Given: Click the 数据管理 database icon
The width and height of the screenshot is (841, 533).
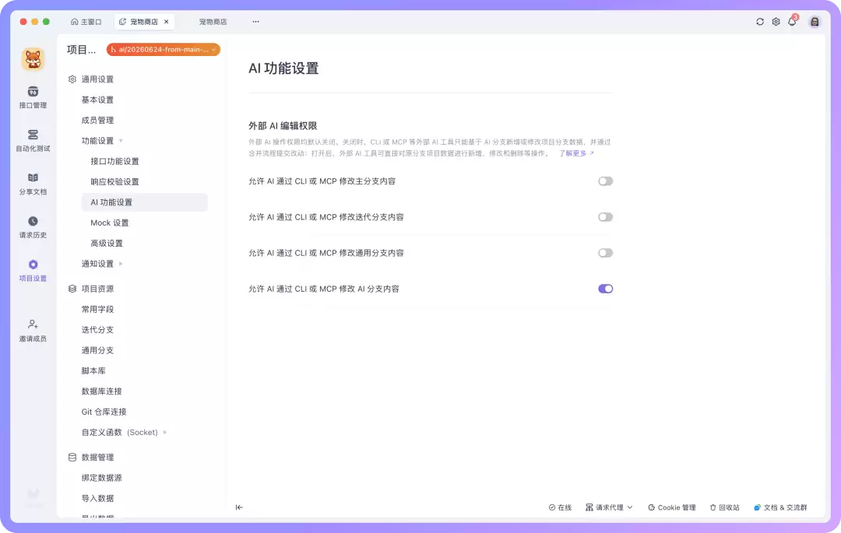Looking at the screenshot, I should [x=72, y=458].
